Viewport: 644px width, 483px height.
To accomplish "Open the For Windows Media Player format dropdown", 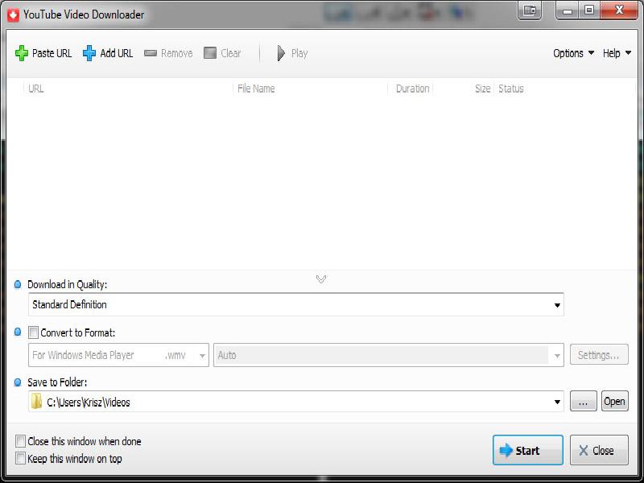I will click(118, 355).
